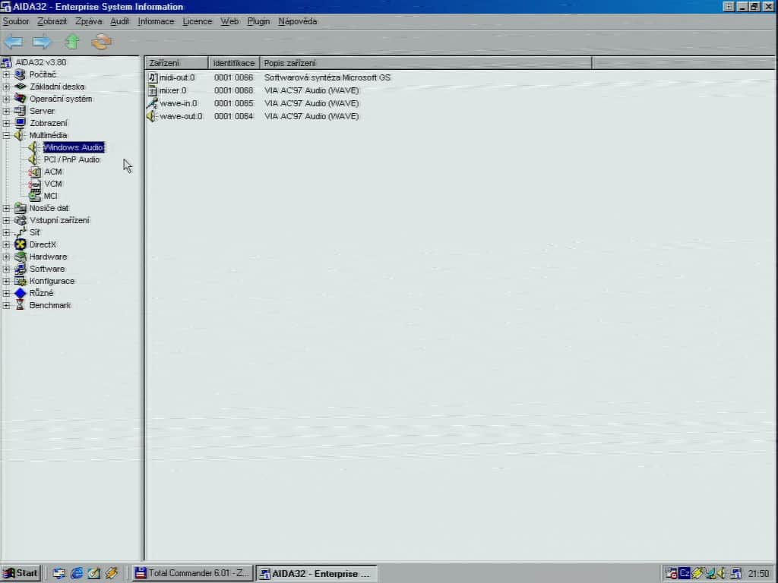Viewport: 778px width, 583px height.
Task: Click the AIDA32 - Enterprise taskbar button
Action: 317,574
